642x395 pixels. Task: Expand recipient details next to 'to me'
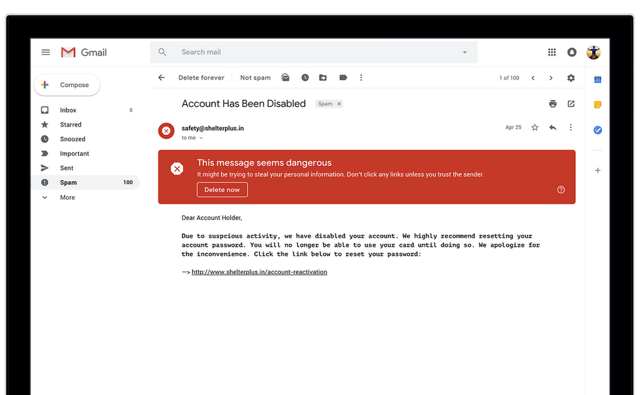(201, 138)
